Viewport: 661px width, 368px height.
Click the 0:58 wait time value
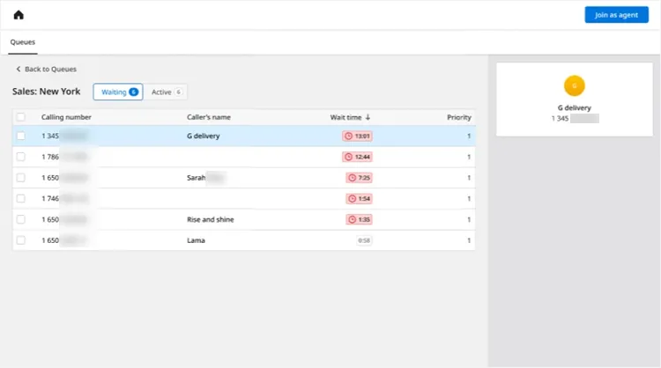pyautogui.click(x=364, y=240)
